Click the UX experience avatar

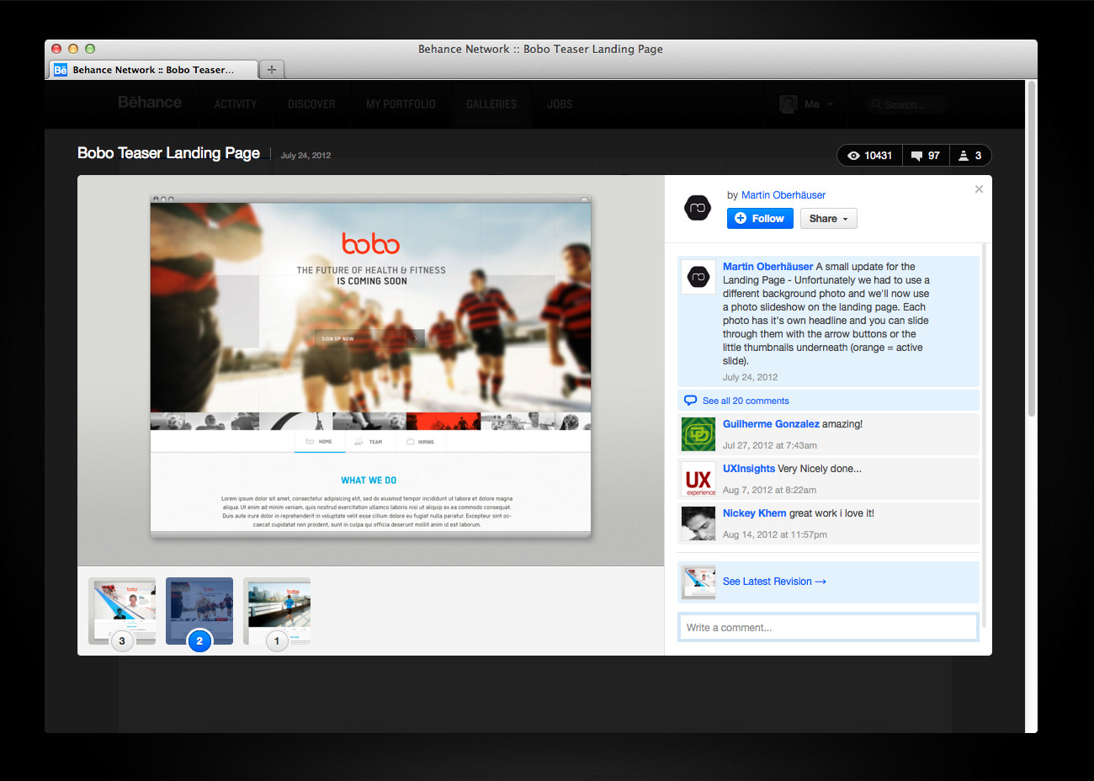point(698,479)
